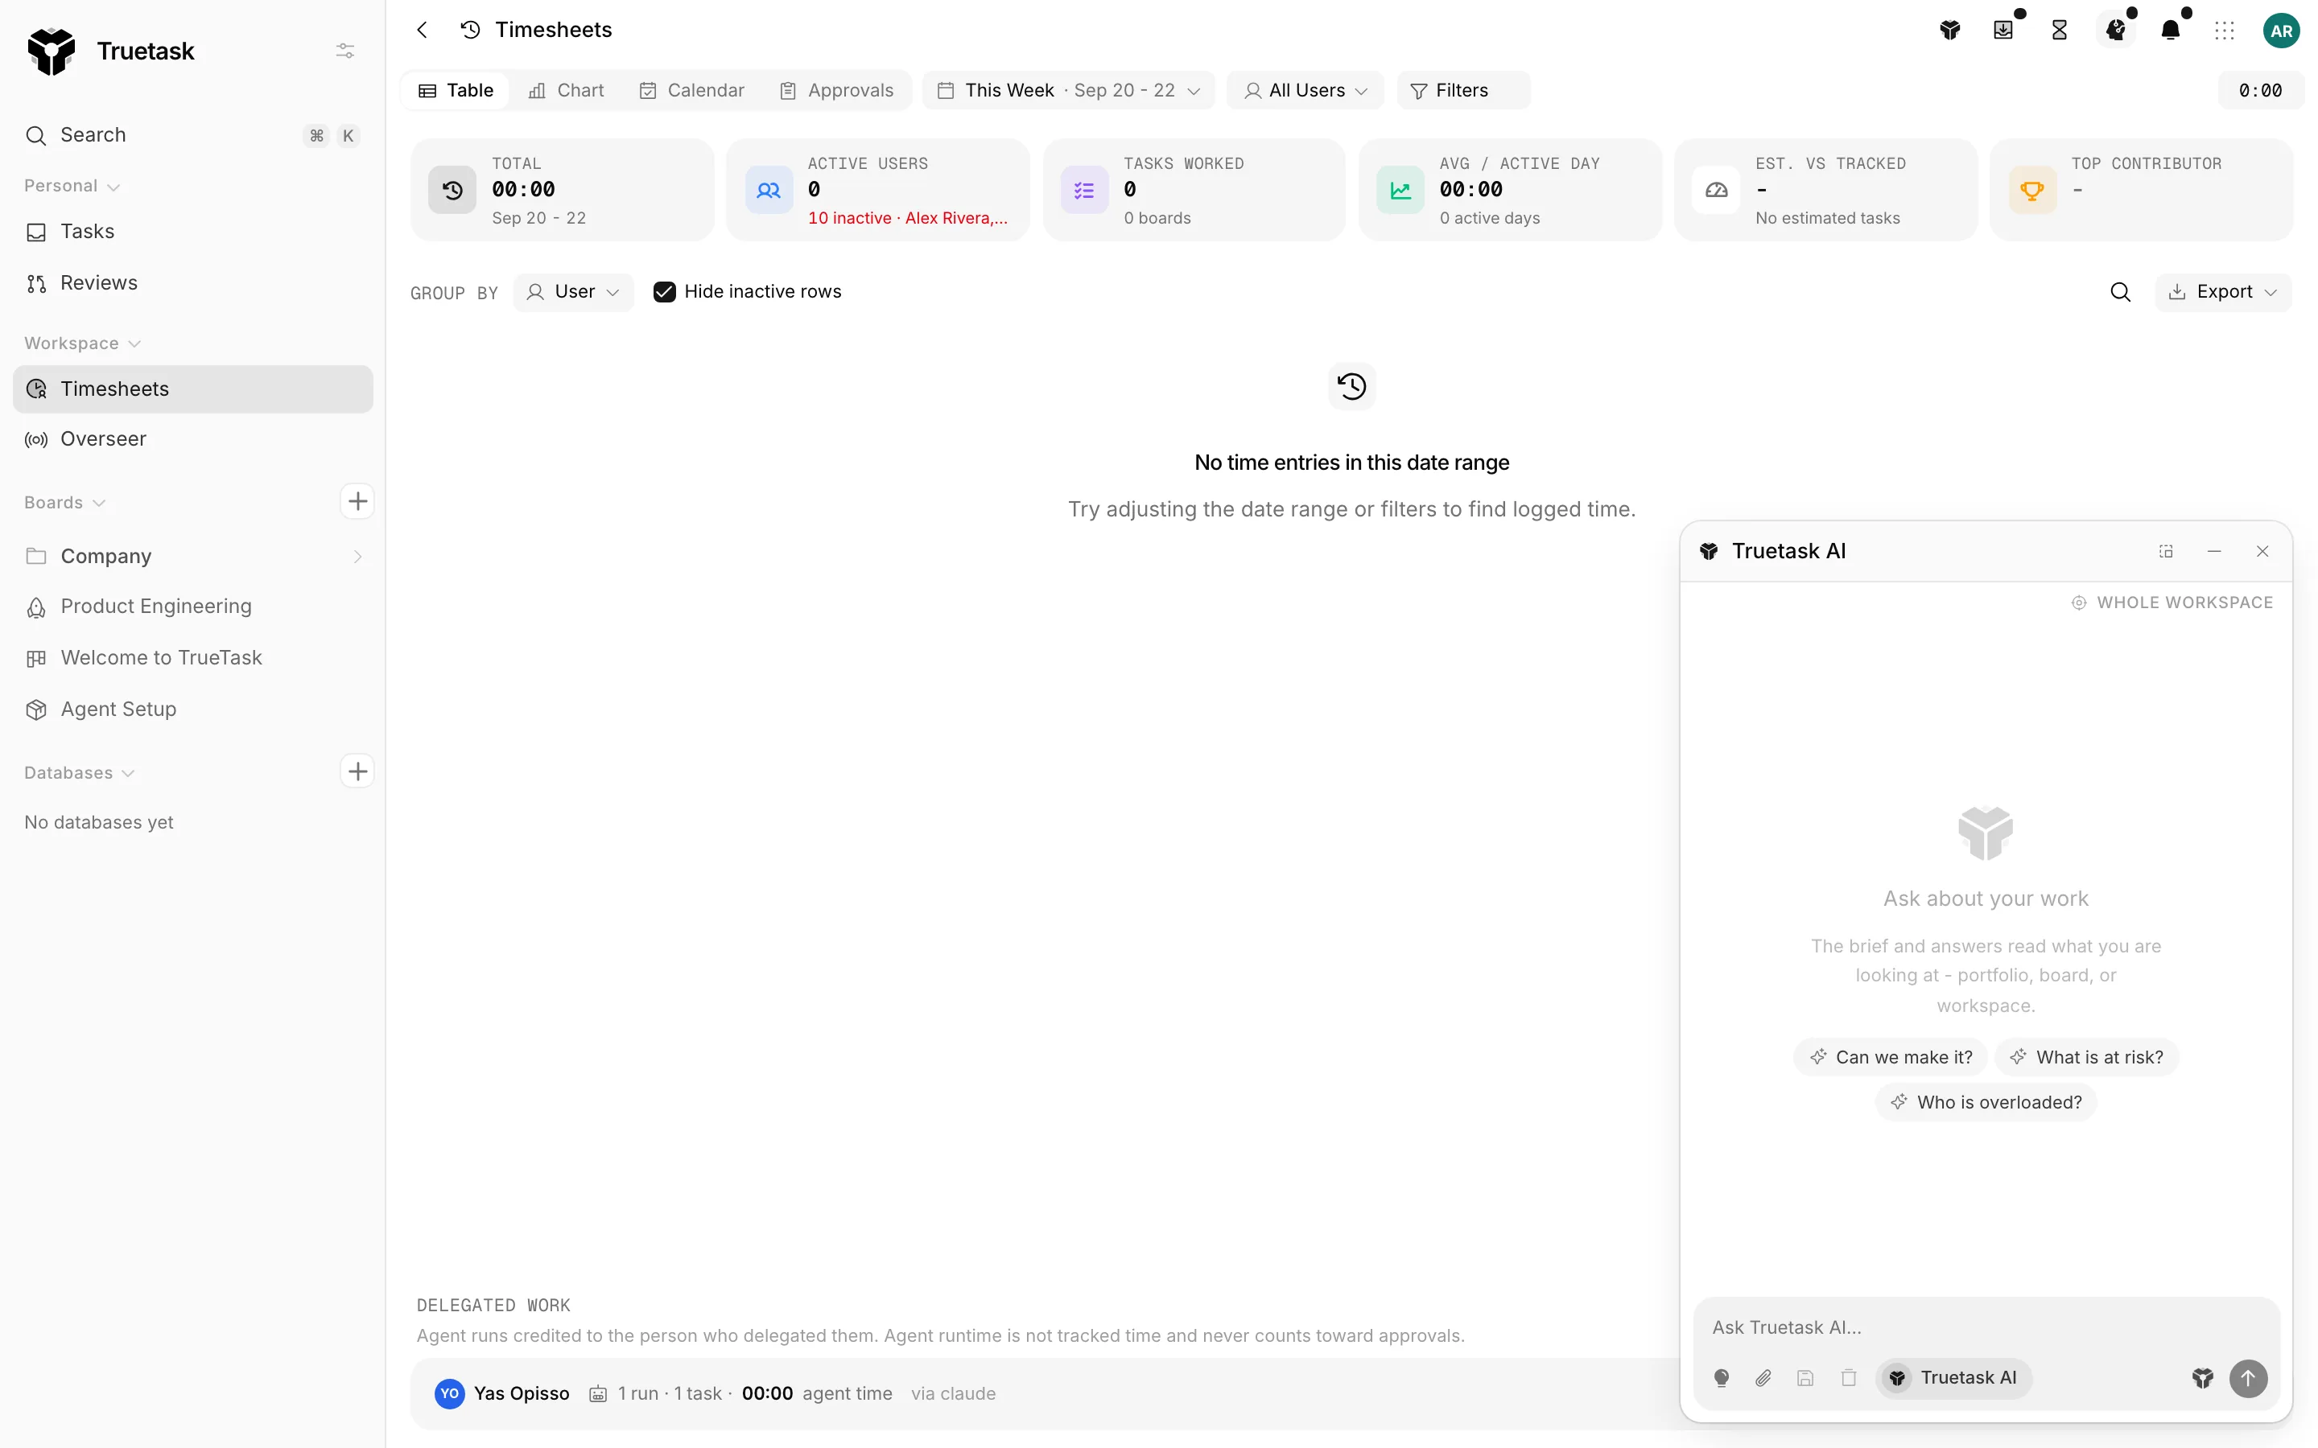Click the Avg per Active Day chart icon

coord(1400,190)
